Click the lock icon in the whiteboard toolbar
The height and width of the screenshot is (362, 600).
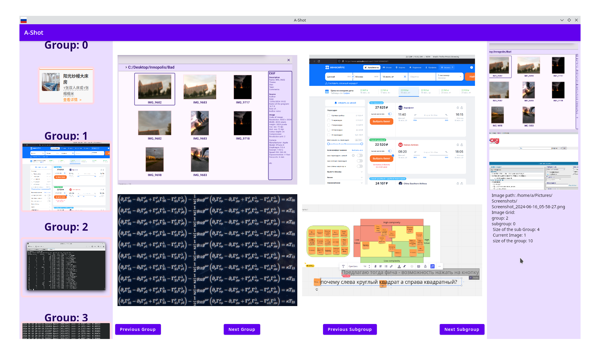point(425,266)
